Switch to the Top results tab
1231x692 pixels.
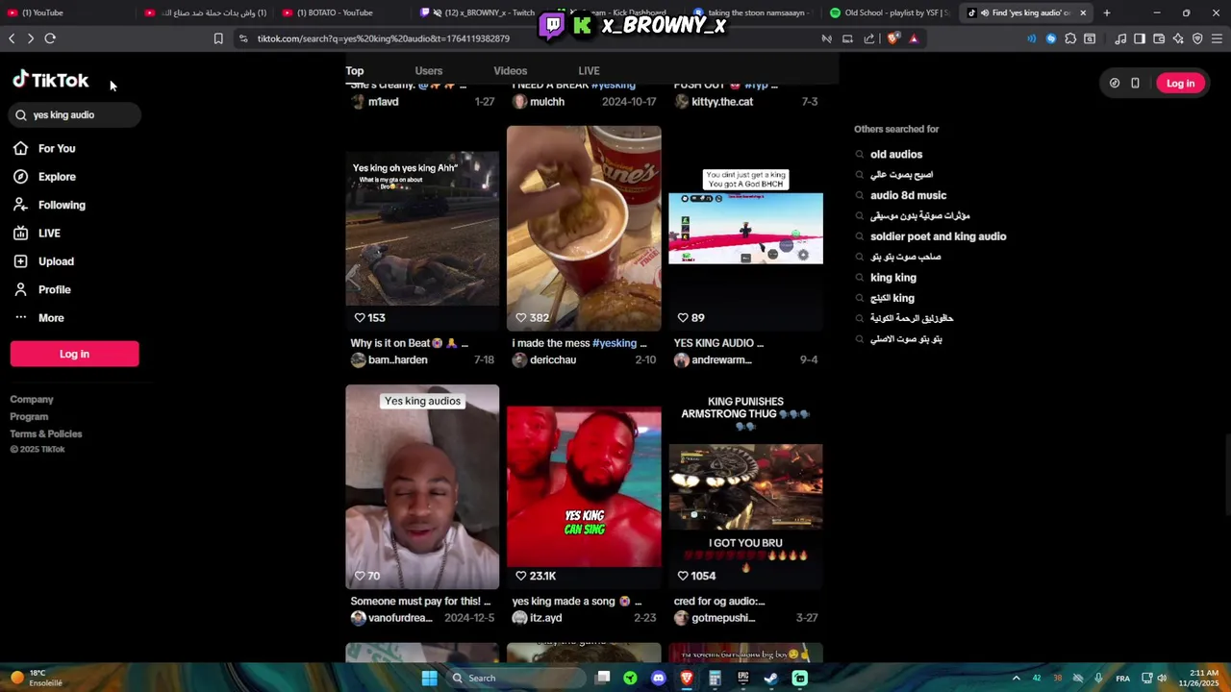click(355, 71)
